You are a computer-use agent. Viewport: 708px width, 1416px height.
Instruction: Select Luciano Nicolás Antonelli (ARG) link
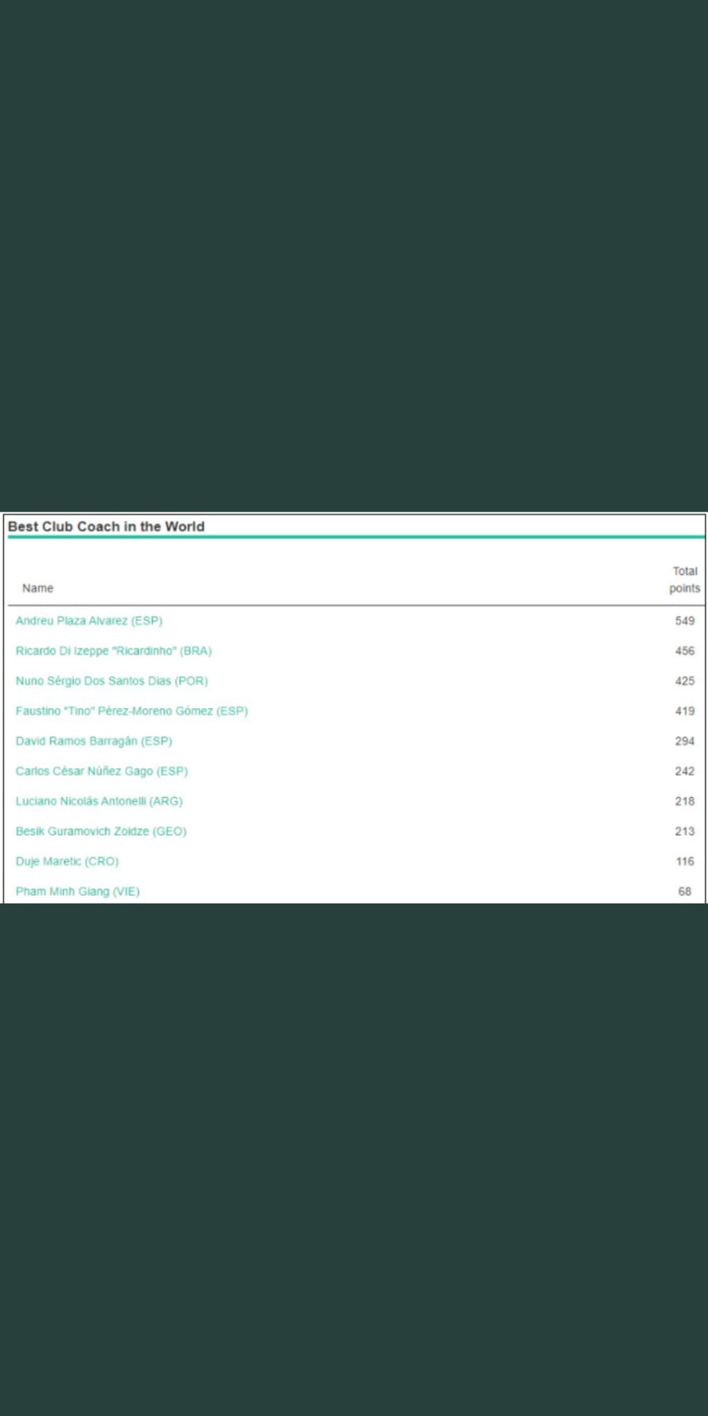pos(99,801)
